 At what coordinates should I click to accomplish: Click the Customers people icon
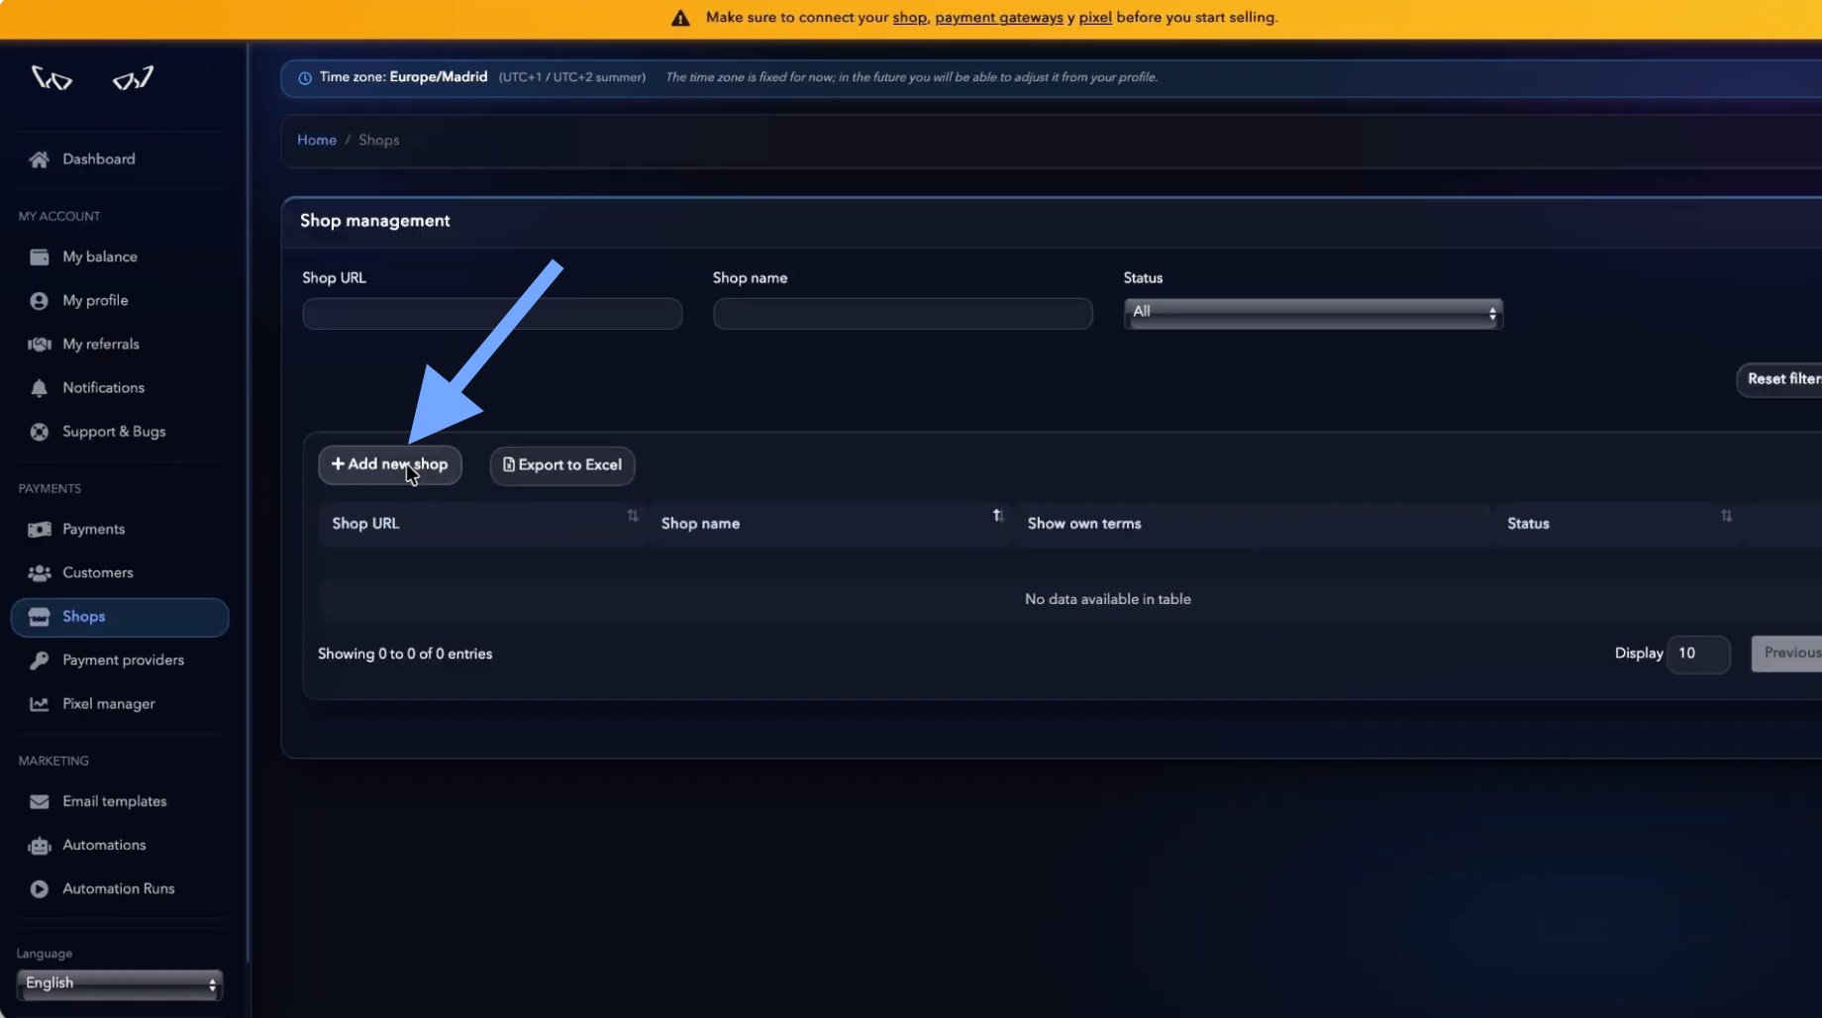[x=39, y=573]
